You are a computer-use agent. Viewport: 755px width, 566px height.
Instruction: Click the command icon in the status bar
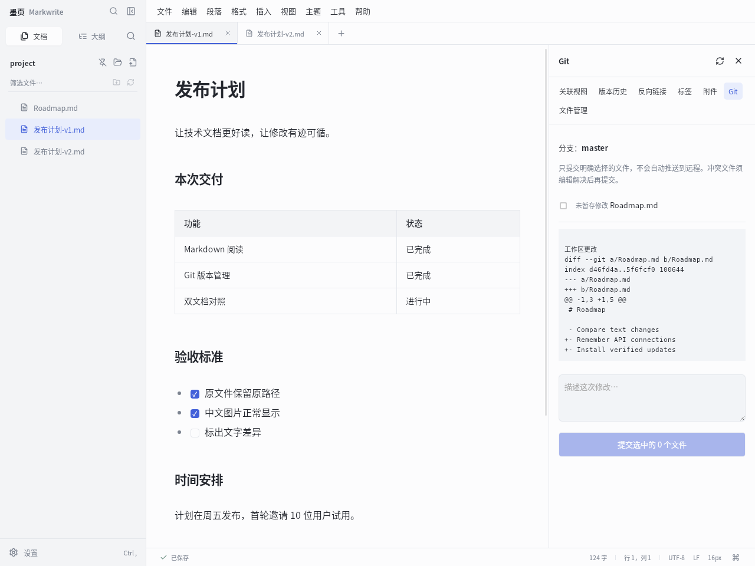click(736, 557)
